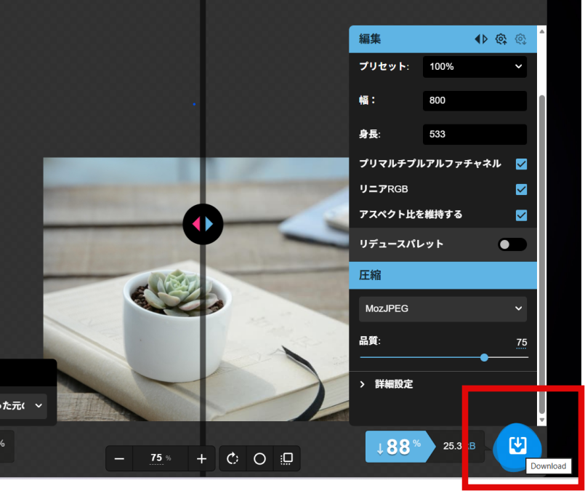Select the 圧縮 section header
Screen dimensions: 585x491
pyautogui.click(x=369, y=276)
